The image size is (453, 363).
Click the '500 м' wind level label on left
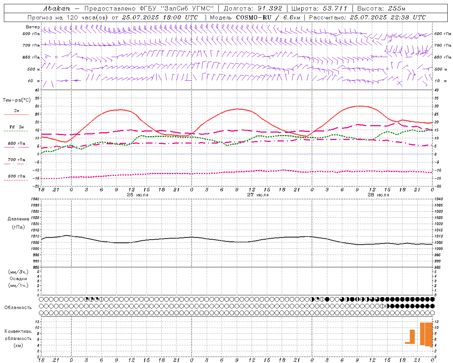pyautogui.click(x=34, y=69)
